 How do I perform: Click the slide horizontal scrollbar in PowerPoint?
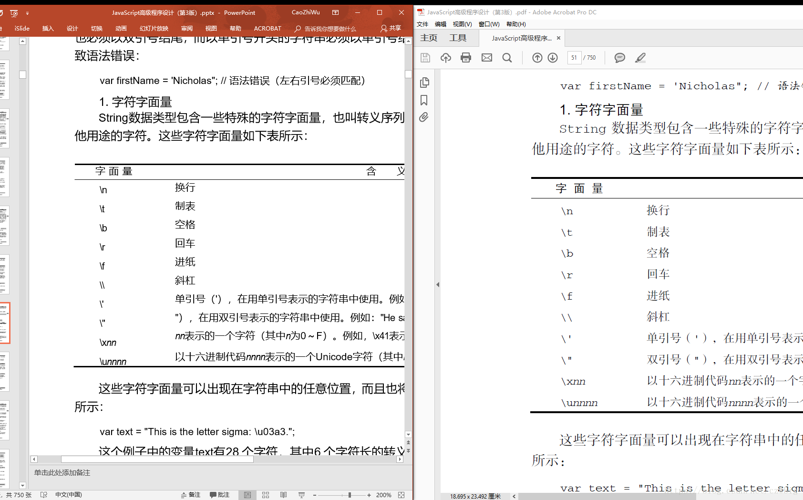[157, 459]
